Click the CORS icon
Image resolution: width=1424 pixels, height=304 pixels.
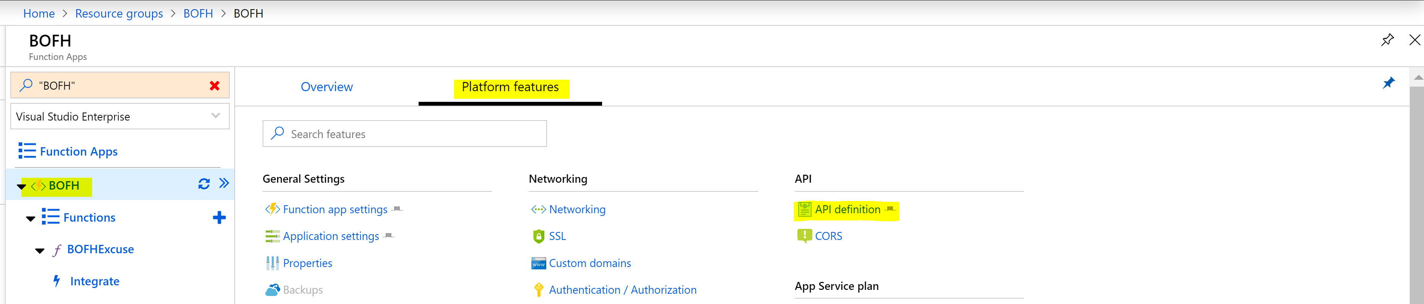pos(804,236)
